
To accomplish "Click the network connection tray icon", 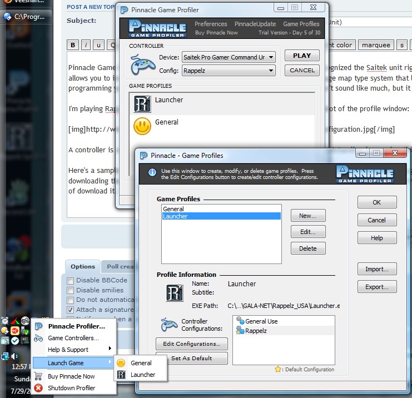I will pos(5,356).
